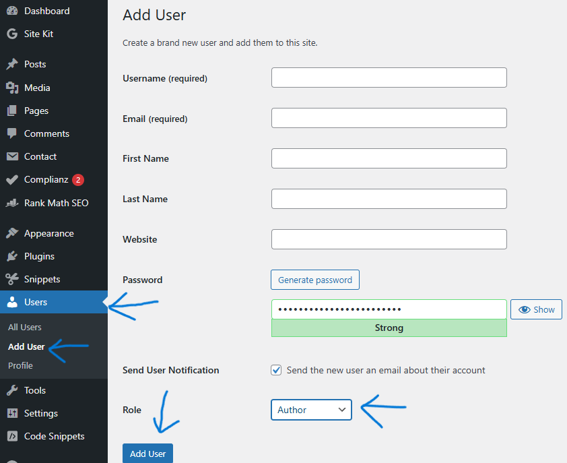Focus the Email required text box
This screenshot has width=567, height=463.
coord(389,118)
